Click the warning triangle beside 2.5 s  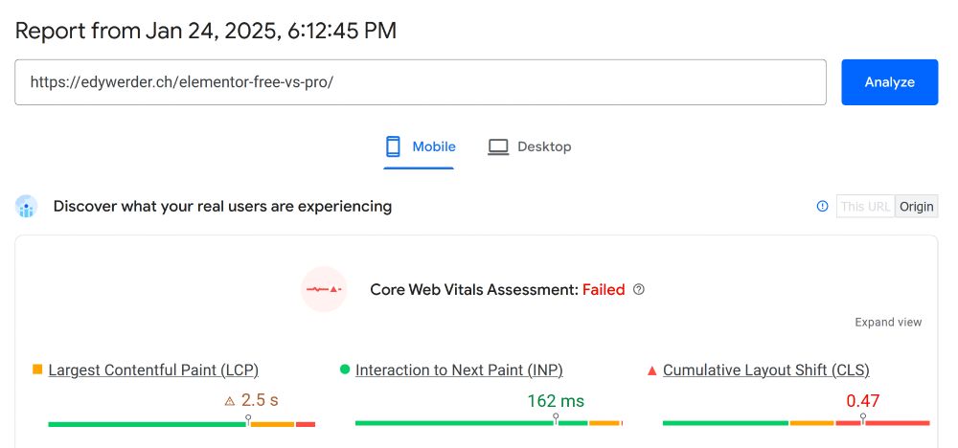pos(229,401)
